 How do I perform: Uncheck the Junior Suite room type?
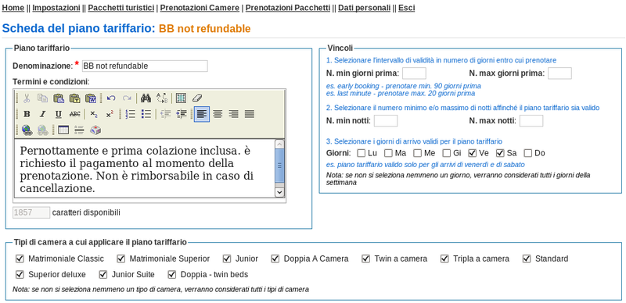coord(103,274)
